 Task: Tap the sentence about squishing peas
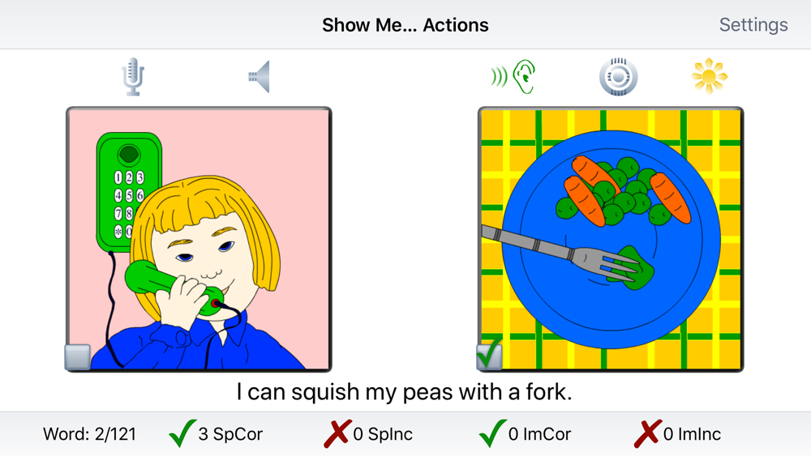[x=405, y=392]
